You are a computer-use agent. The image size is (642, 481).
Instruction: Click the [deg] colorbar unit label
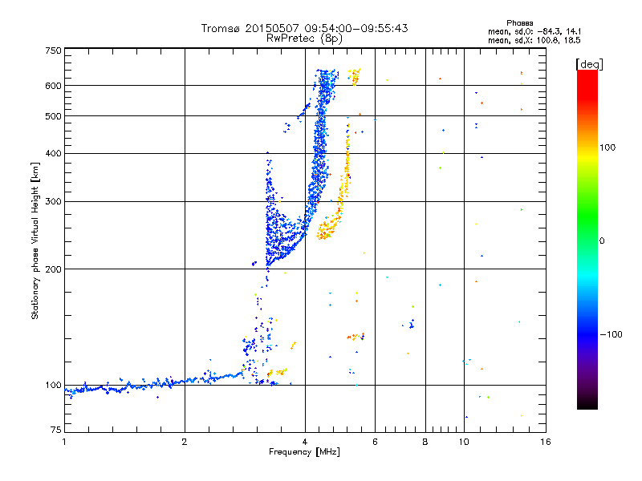pos(589,64)
